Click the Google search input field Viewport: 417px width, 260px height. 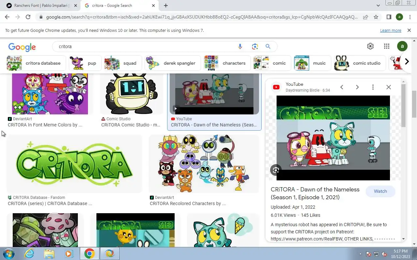tap(147, 46)
